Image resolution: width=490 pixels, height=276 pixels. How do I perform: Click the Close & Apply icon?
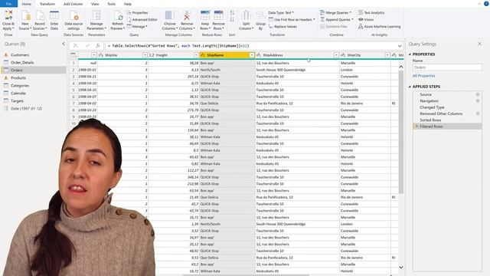[x=8, y=15]
